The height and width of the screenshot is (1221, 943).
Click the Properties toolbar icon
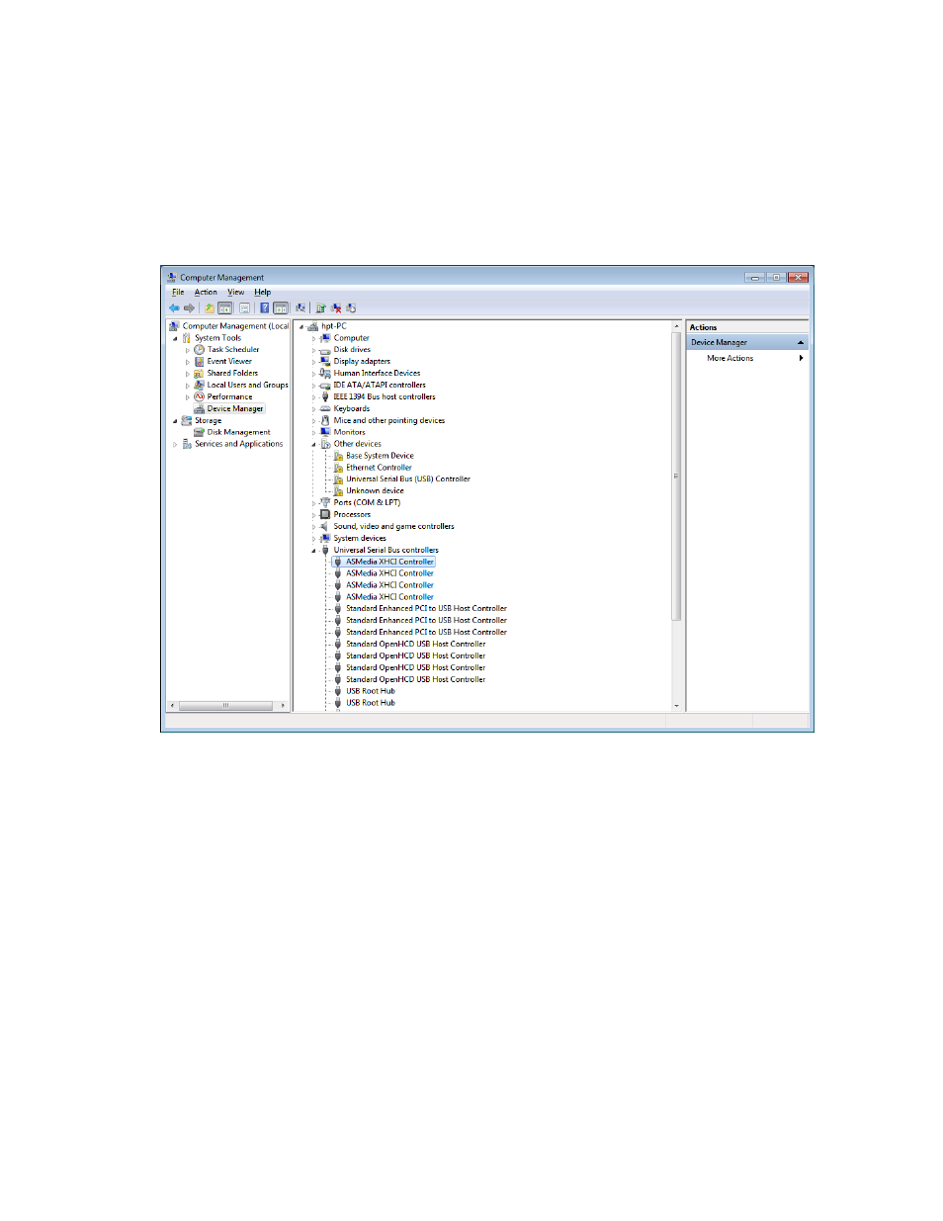(x=244, y=307)
